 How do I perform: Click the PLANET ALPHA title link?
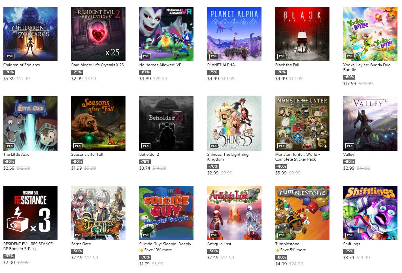[221, 65]
